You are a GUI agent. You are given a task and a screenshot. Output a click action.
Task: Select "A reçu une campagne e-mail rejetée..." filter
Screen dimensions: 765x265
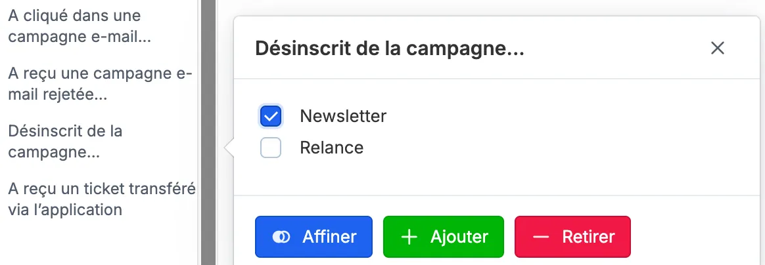pos(101,84)
